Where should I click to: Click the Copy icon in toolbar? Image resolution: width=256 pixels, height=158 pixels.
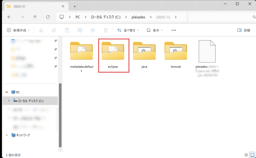(54, 30)
